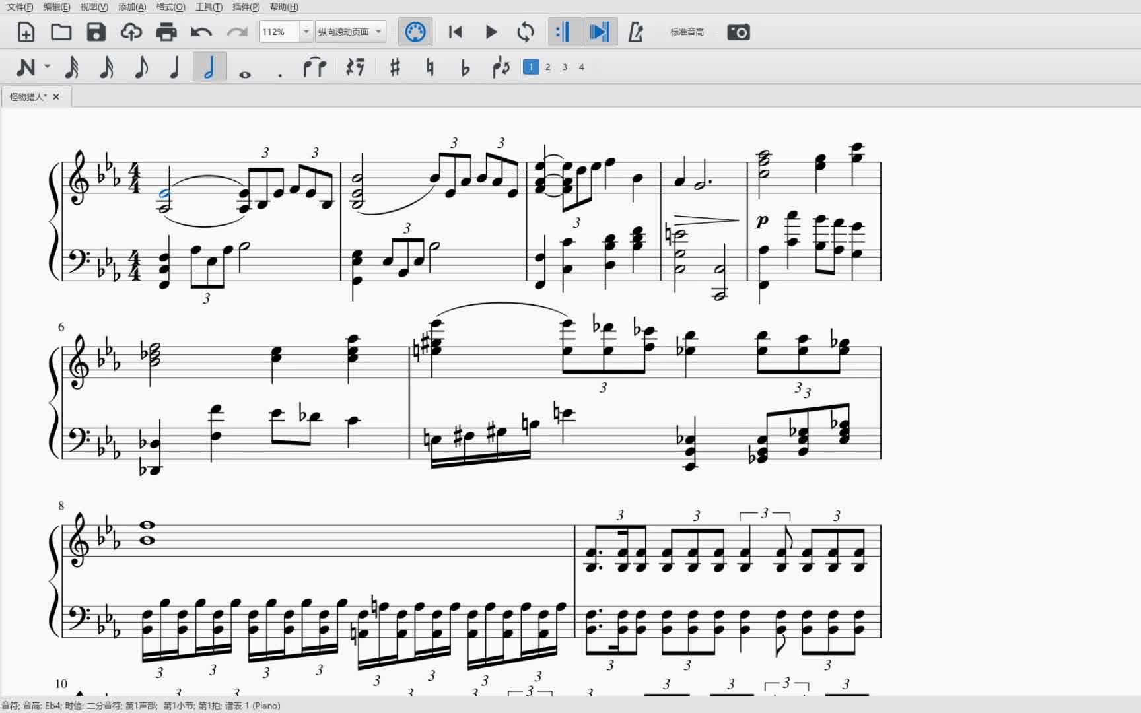This screenshot has height=713, width=1141.
Task: Apply a sharp accidental
Action: point(395,67)
